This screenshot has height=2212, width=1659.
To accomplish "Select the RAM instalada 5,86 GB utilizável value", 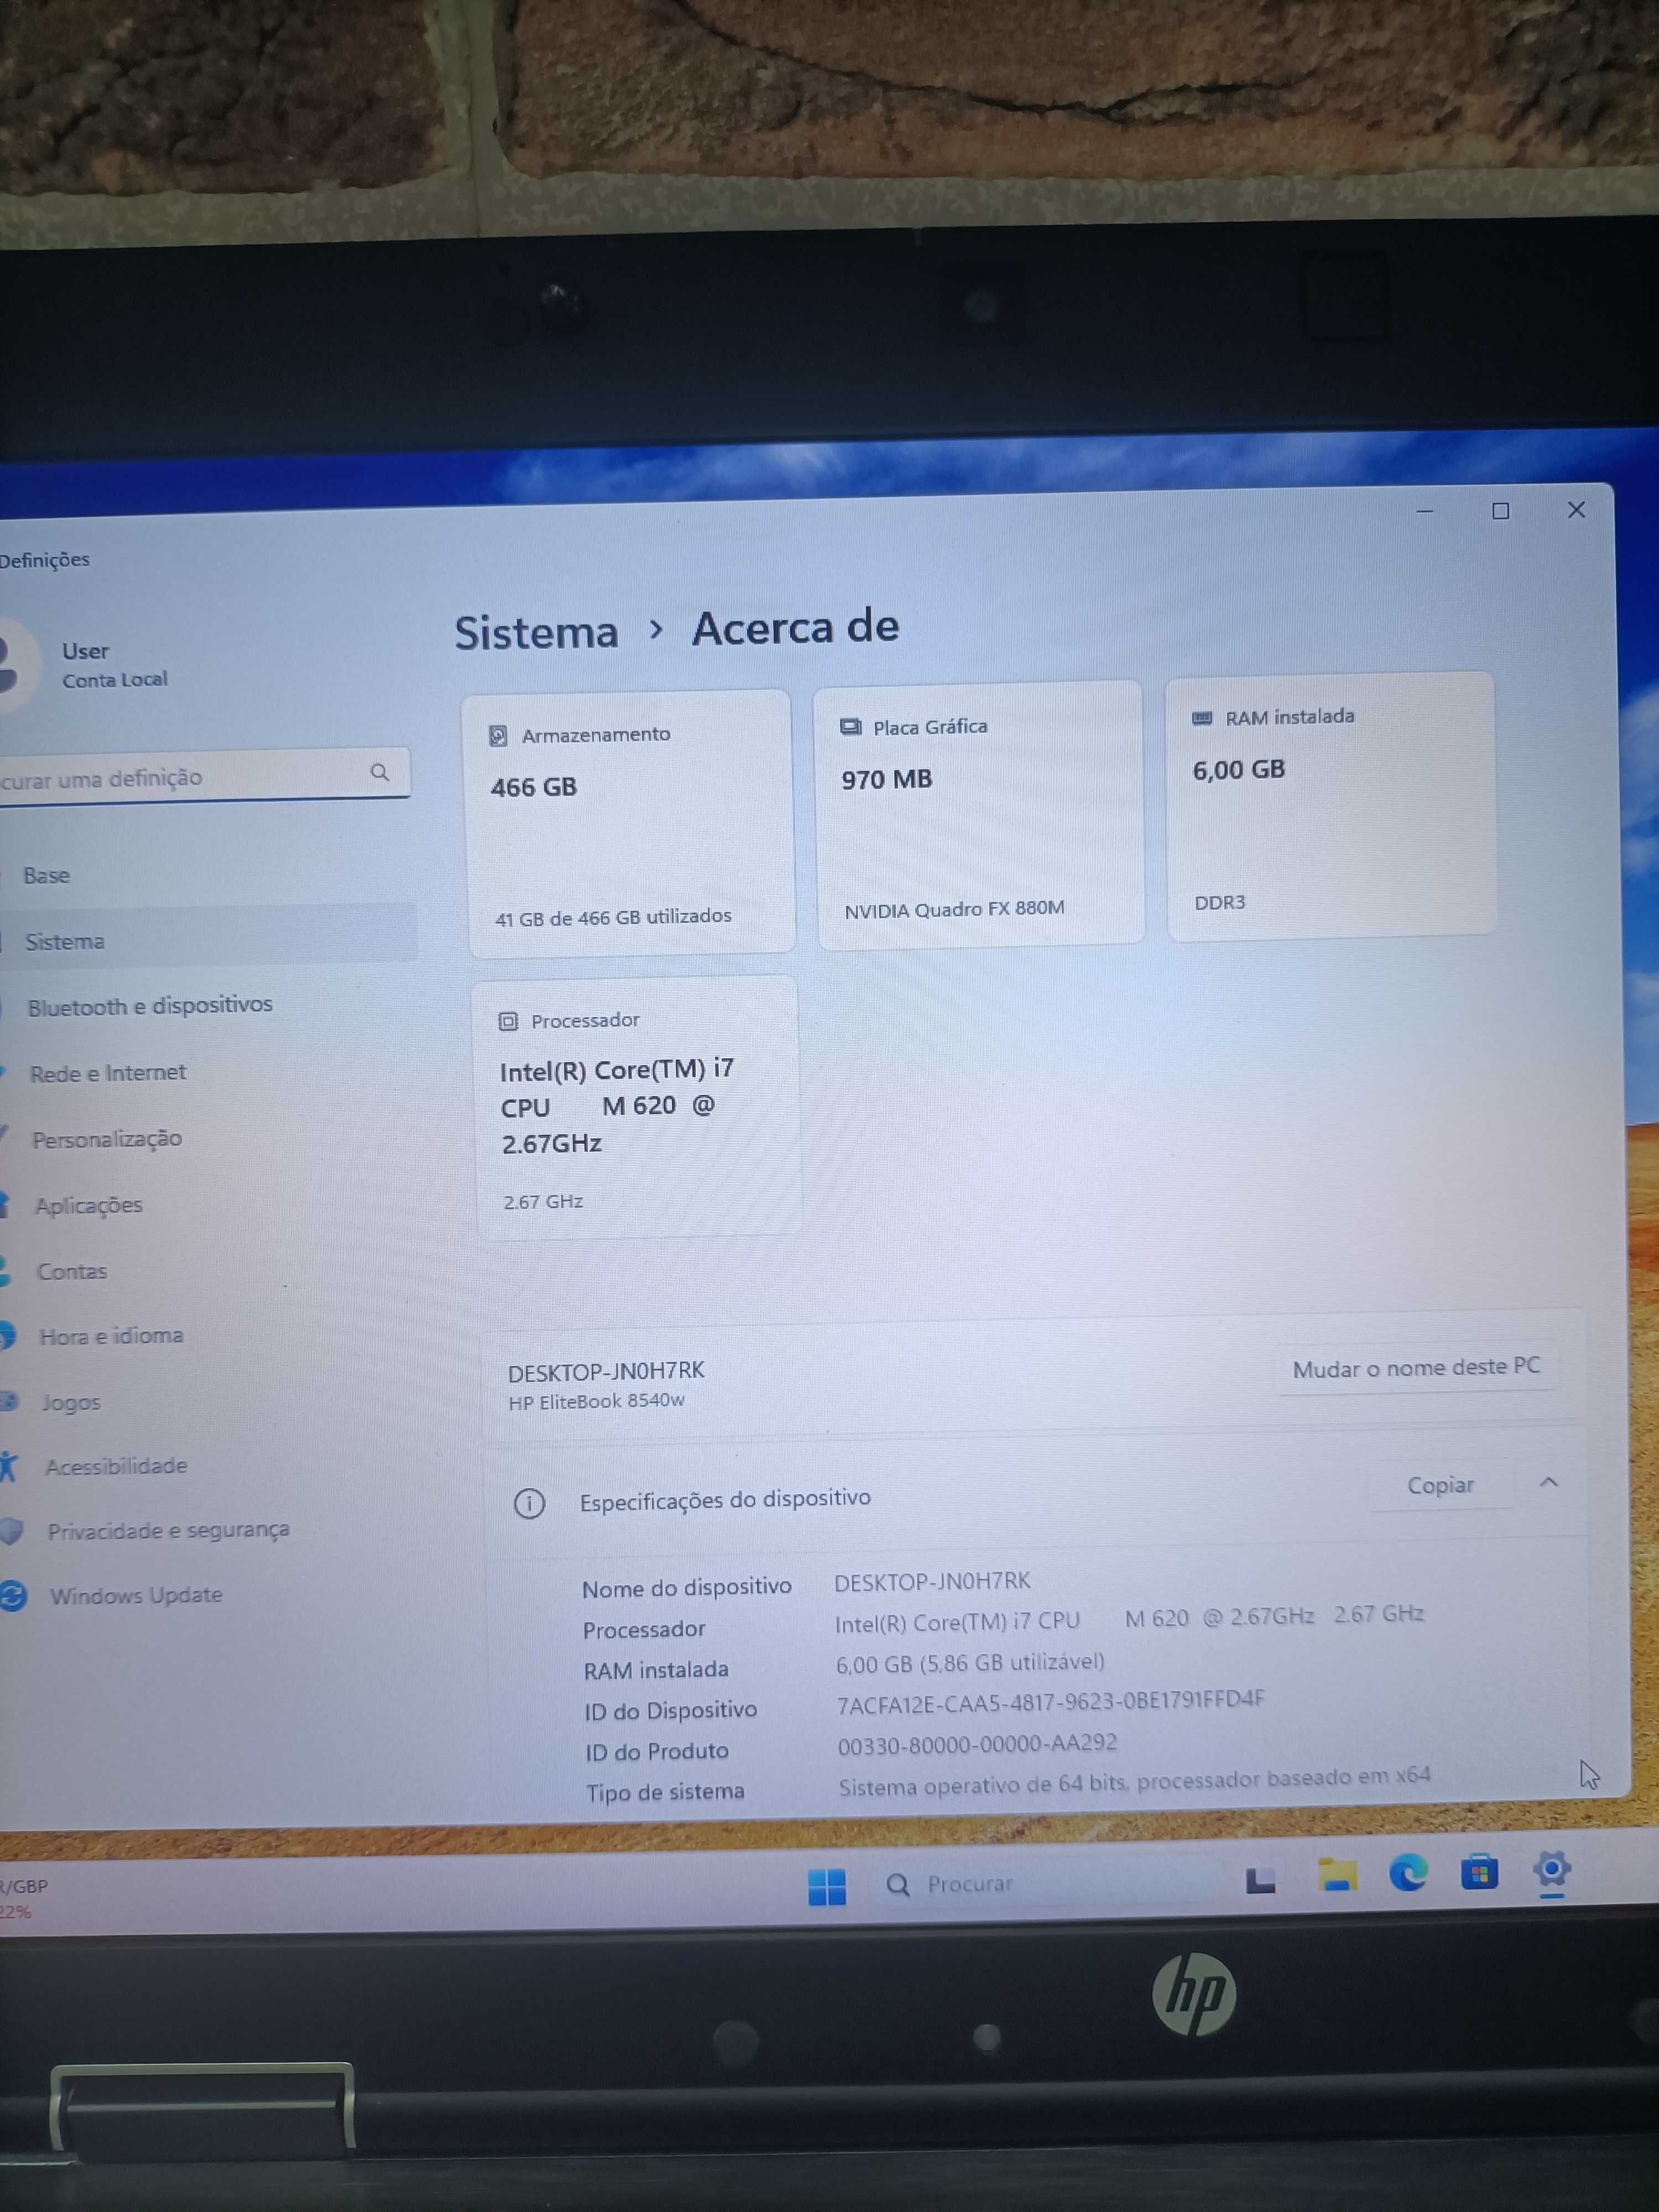I will [970, 1663].
